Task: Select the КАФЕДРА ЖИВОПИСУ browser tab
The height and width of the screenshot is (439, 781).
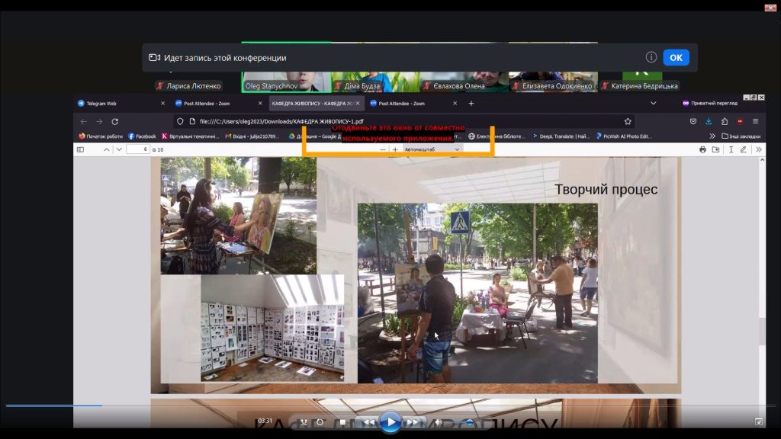Action: pos(305,103)
